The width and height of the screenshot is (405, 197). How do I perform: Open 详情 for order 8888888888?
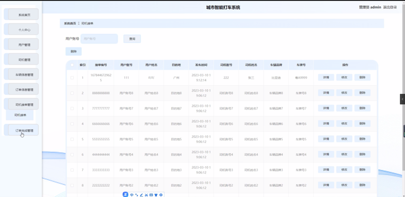(x=326, y=93)
